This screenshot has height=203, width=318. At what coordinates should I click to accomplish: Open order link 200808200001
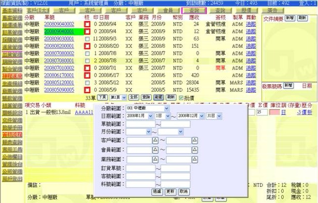coord(60,46)
